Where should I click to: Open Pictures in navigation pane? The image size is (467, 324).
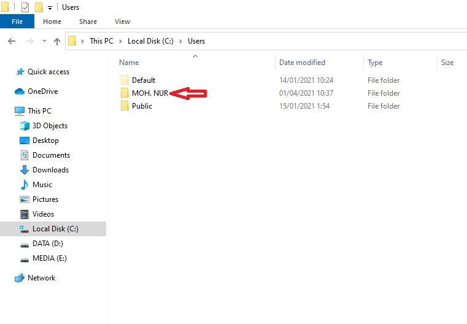[x=45, y=199]
